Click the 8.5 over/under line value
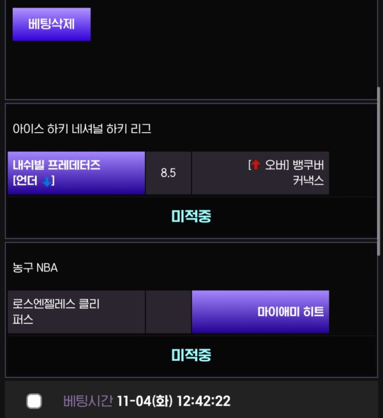This screenshot has height=418, width=383. (x=168, y=173)
